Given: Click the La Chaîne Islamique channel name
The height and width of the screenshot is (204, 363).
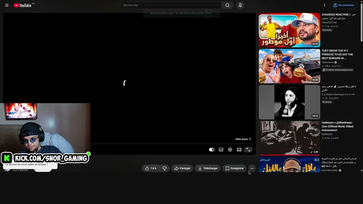Looking at the screenshot, I should (338, 94).
